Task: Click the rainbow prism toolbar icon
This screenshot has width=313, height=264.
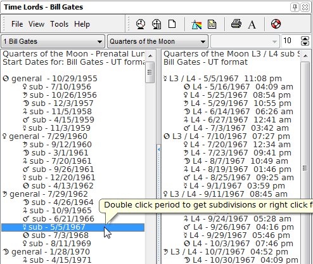Action: [196, 24]
